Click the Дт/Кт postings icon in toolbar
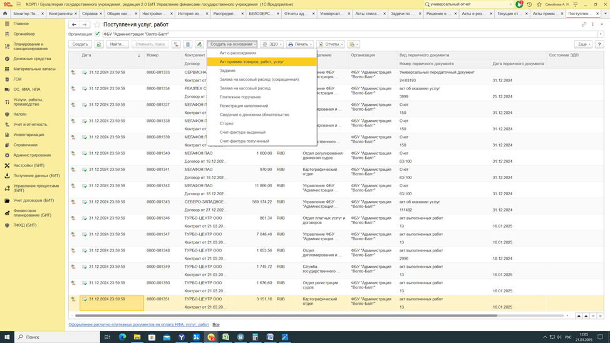Viewport: 610px width, 343px height. pyautogui.click(x=176, y=44)
